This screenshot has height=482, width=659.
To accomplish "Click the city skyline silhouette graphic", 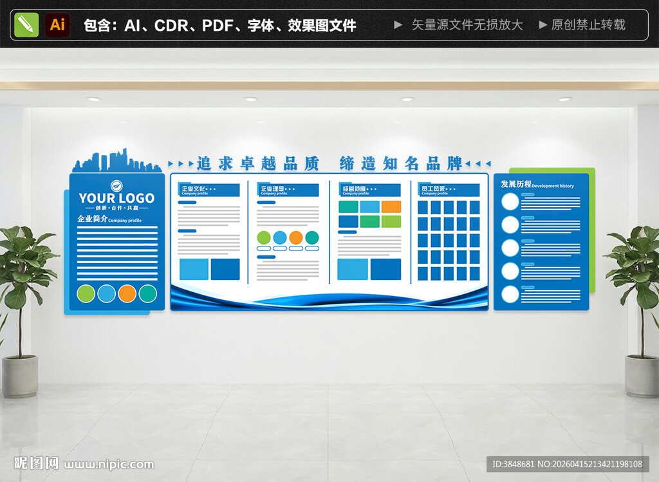I will tap(117, 160).
